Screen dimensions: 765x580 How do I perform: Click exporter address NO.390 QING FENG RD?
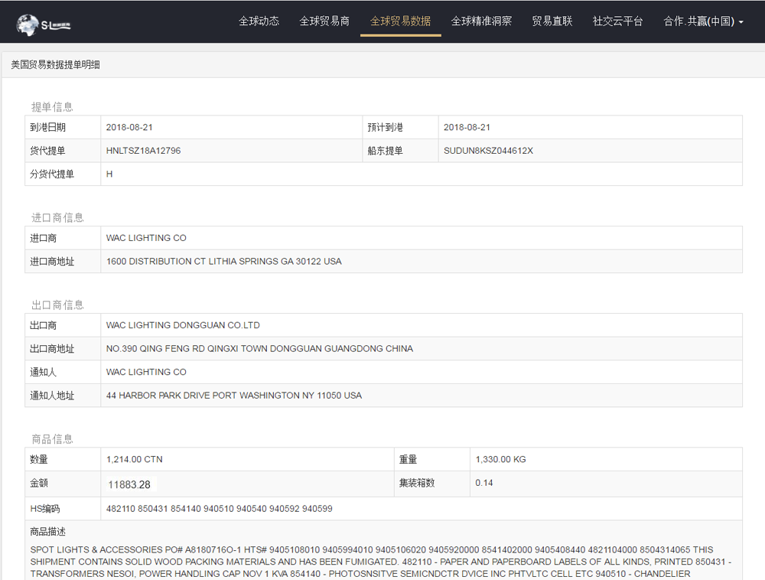pos(259,349)
